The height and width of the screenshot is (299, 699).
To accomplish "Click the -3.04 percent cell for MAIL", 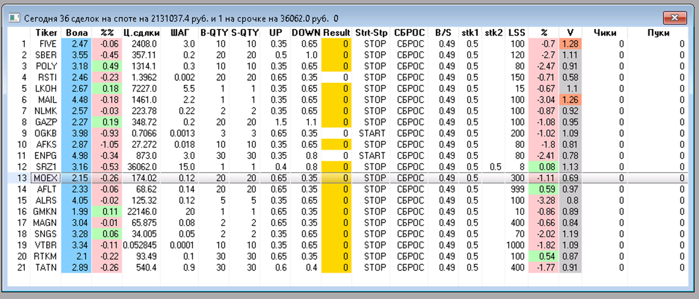I will [544, 99].
